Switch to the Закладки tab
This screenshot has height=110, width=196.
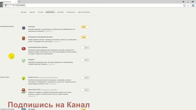[x=24, y=12]
